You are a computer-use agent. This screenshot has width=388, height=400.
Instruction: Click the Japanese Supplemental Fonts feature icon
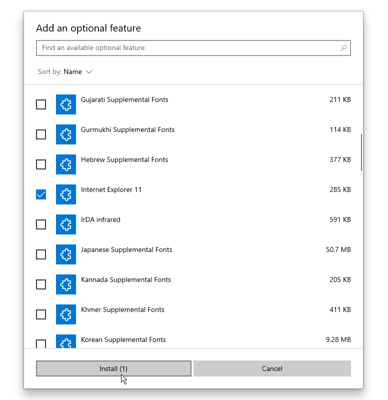pos(66,254)
